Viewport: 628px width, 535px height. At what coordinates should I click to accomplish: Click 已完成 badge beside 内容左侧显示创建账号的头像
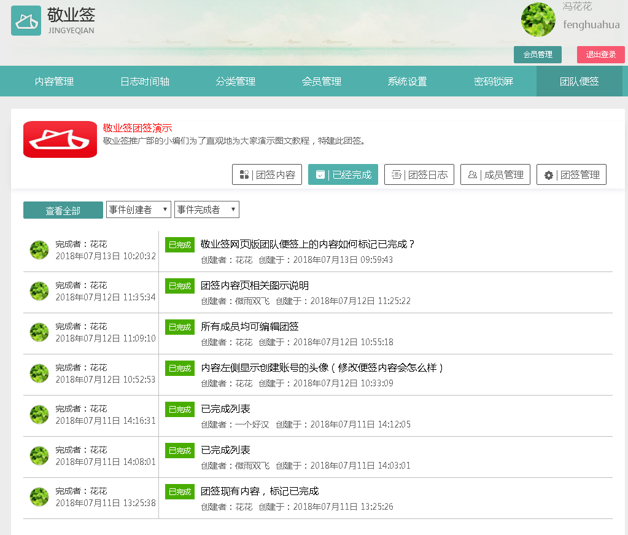pos(180,369)
